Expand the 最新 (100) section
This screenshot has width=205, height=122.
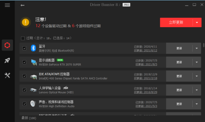pos(29,118)
